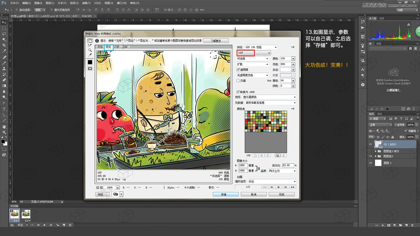Switch to the 原稿 original tab
Screen dimensions: 420x236
click(x=100, y=47)
